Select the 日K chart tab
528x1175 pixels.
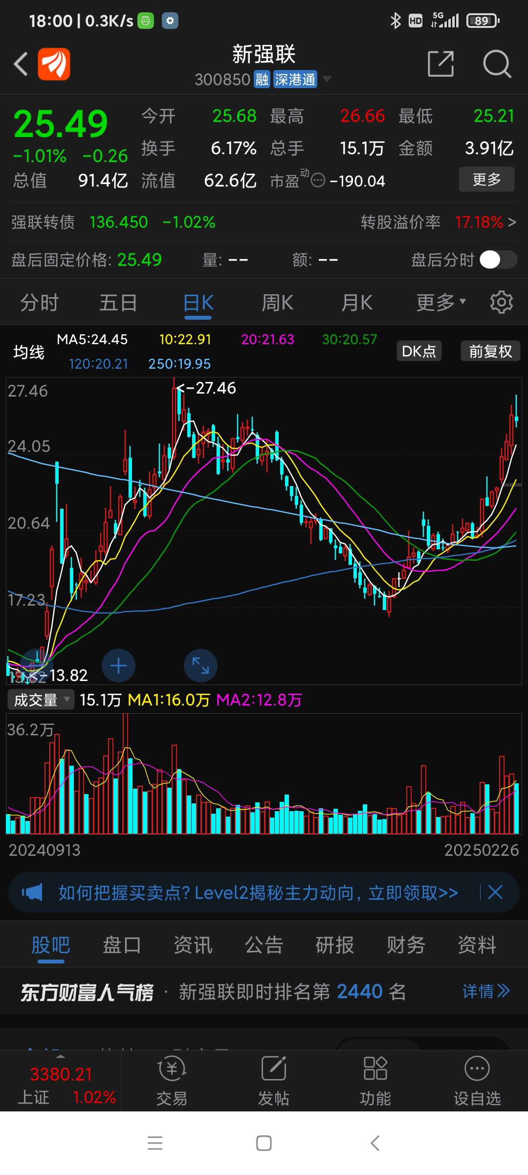[198, 303]
